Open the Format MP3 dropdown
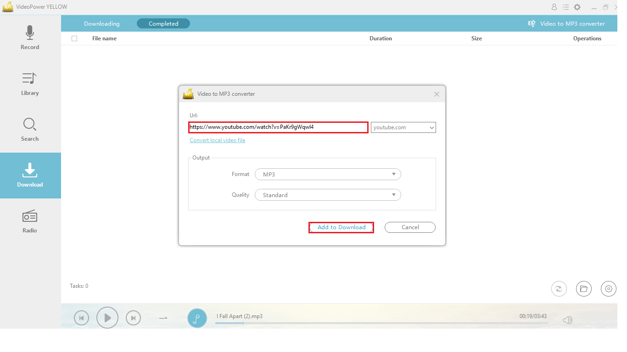 click(x=328, y=174)
